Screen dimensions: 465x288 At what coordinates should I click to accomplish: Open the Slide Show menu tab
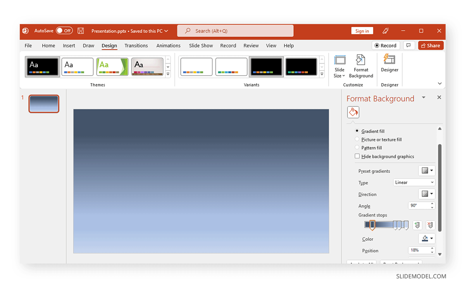[x=201, y=45]
